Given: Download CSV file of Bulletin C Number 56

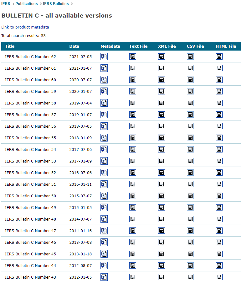Looking at the screenshot, I should coord(190,126).
